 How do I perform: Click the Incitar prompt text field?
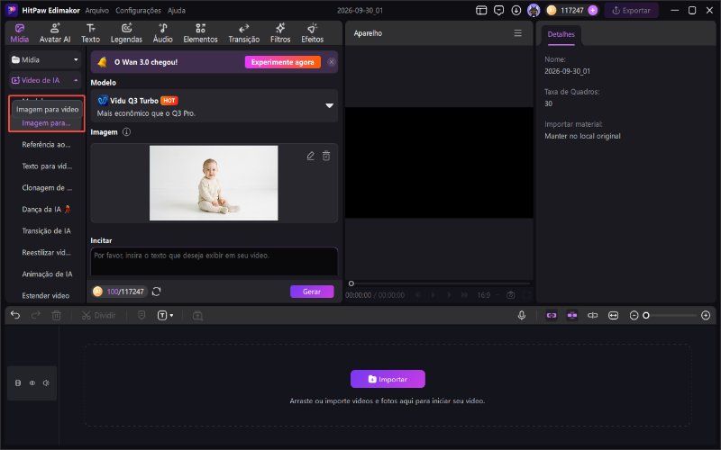pos(214,262)
